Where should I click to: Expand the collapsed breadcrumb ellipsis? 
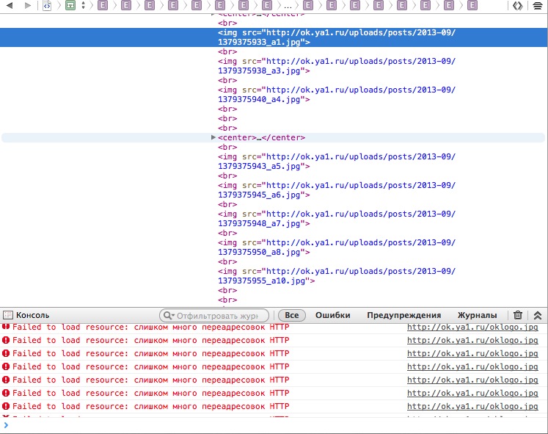click(288, 5)
